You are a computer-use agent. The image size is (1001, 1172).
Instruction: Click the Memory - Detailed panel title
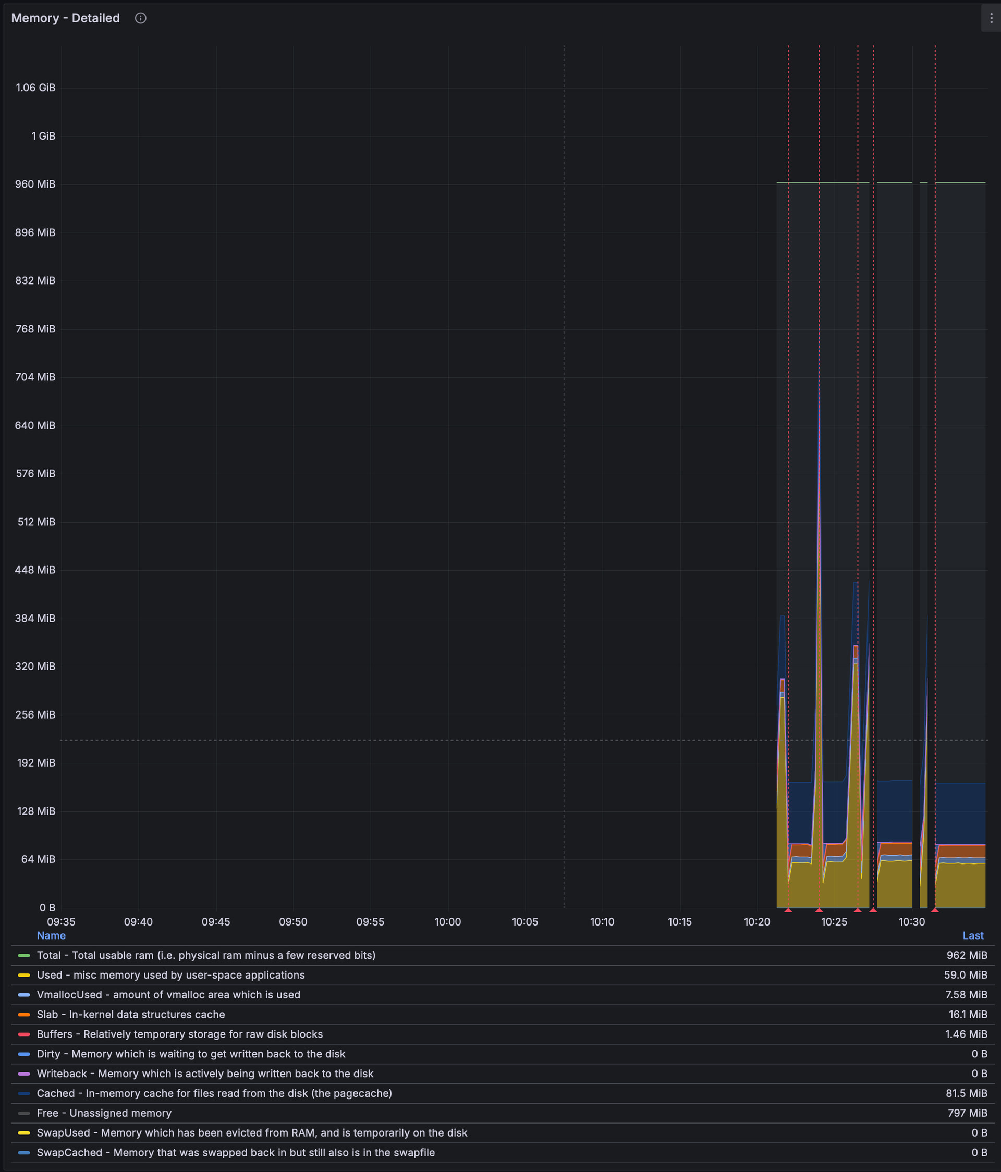pos(66,18)
